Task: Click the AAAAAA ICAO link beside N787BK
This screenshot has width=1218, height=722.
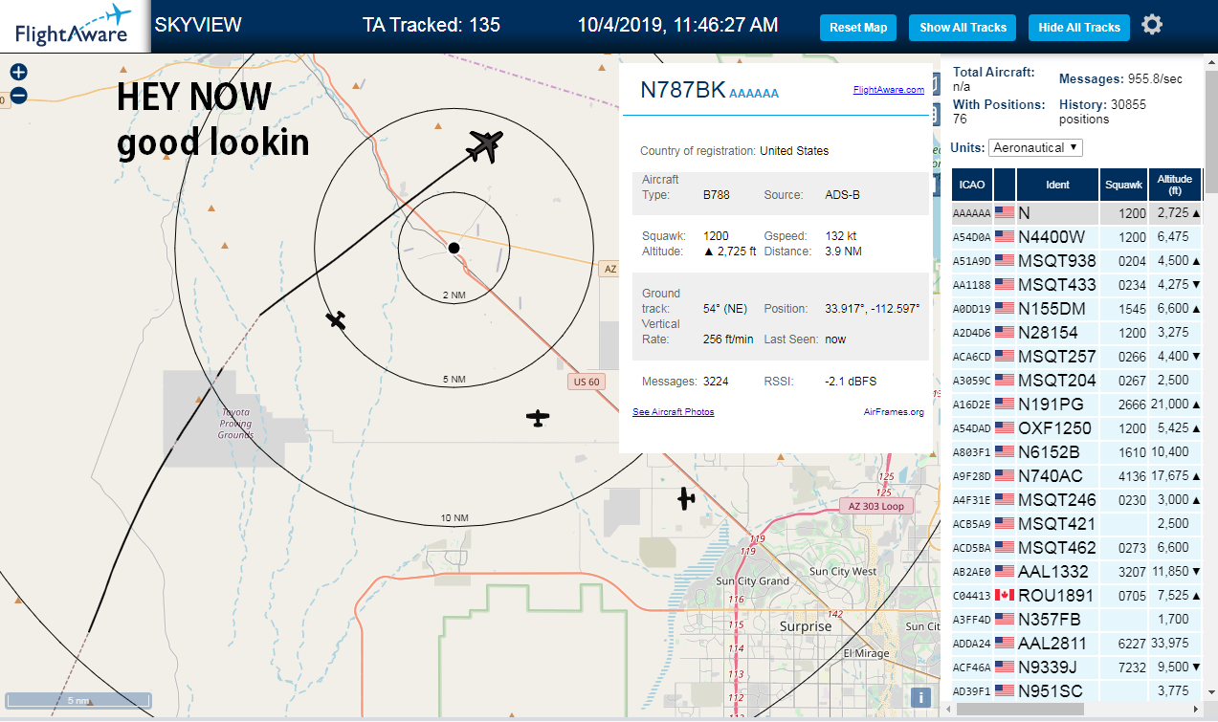Action: click(754, 94)
